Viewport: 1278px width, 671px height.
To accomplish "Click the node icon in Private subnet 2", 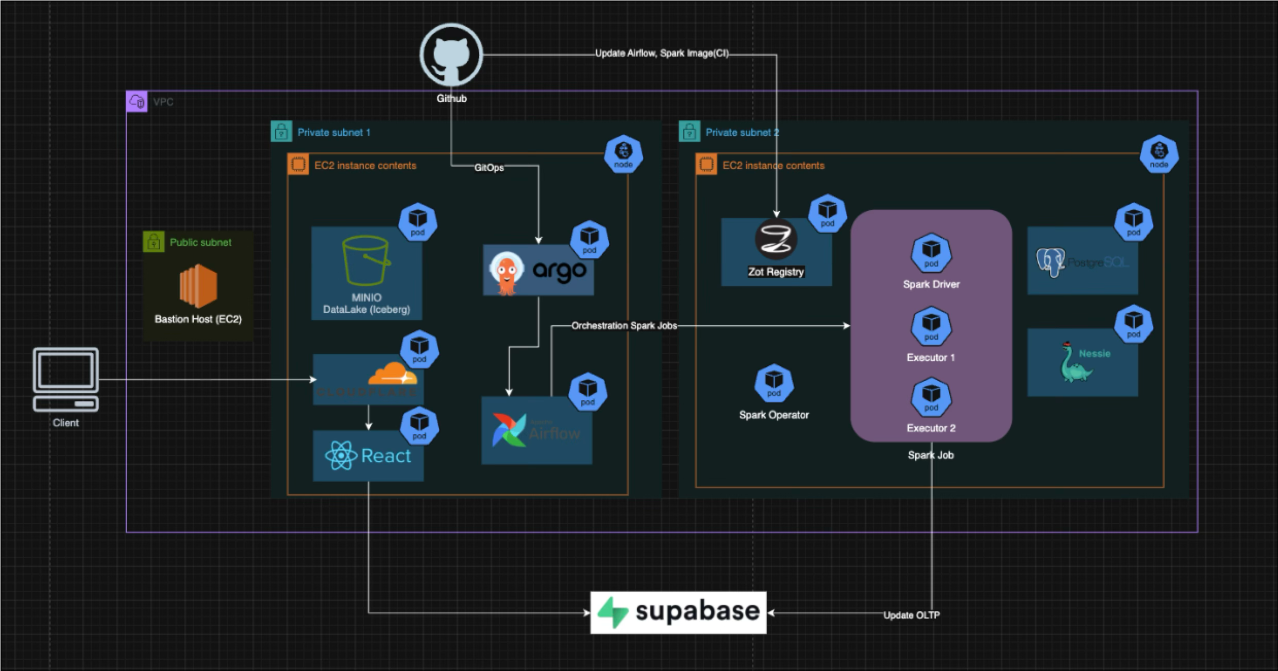I will pos(1159,154).
